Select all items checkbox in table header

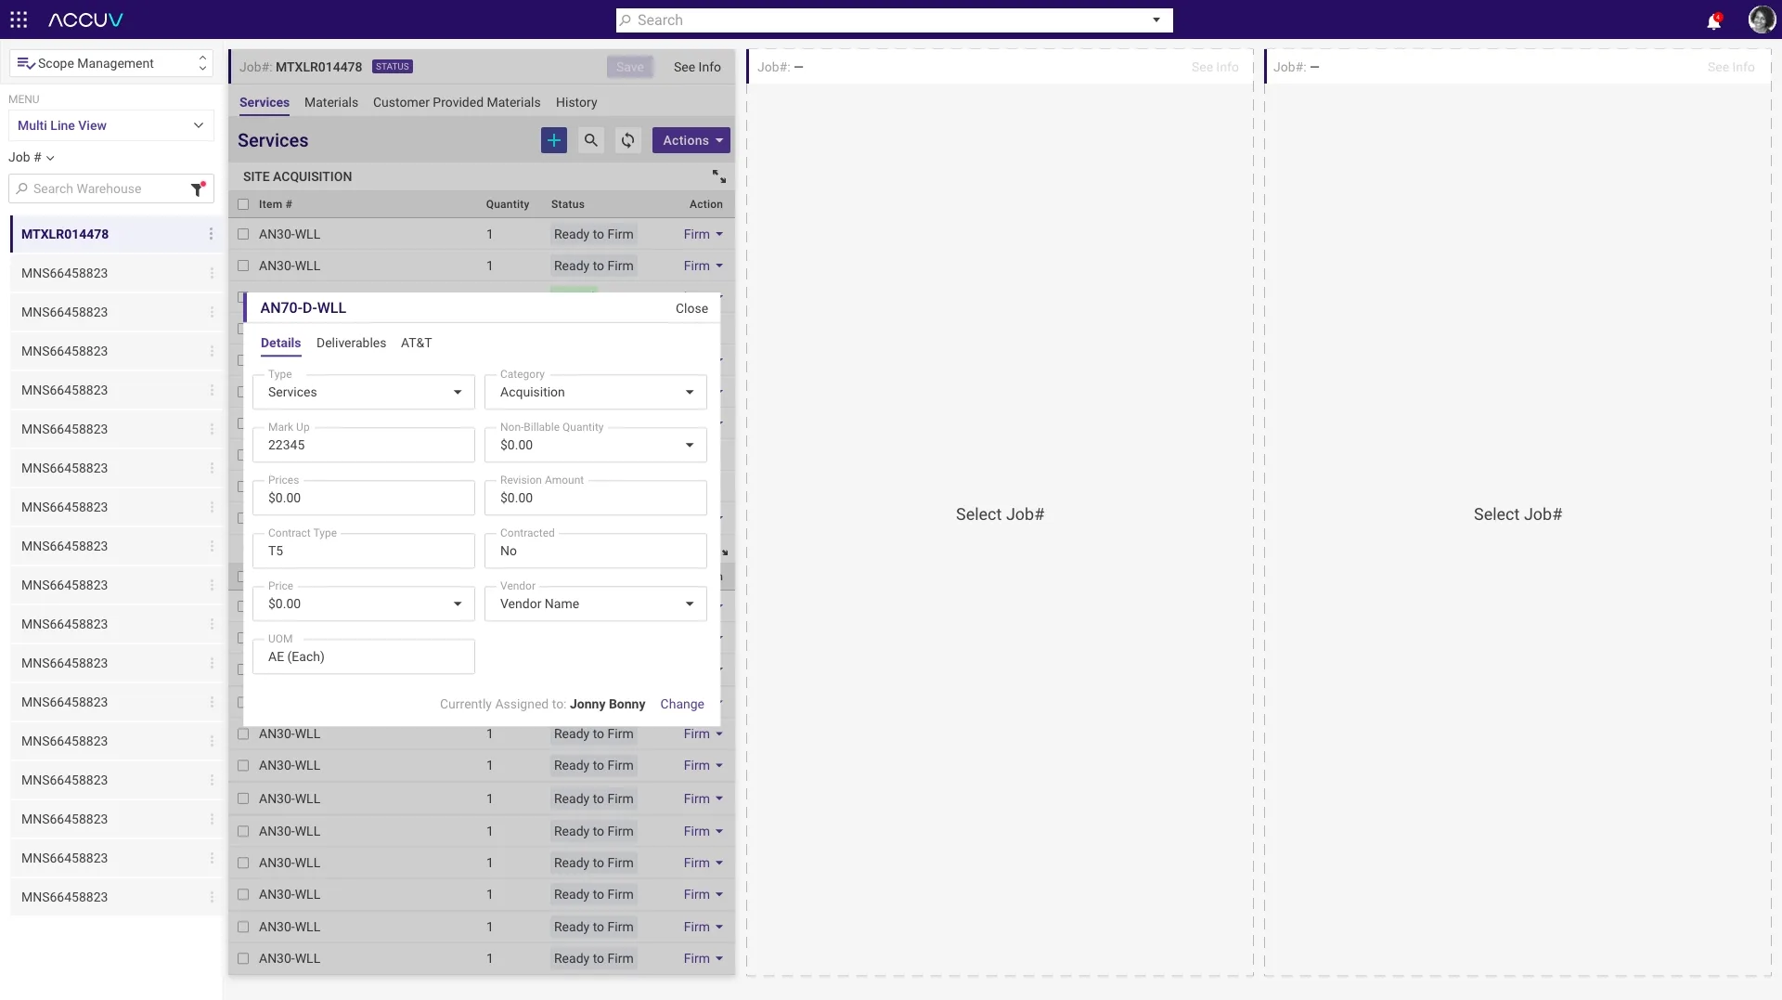pos(243,204)
